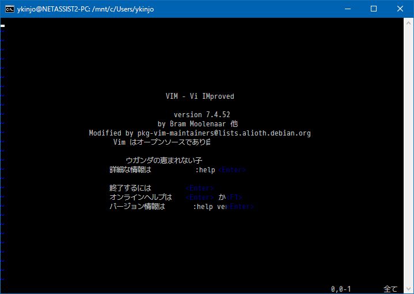Screen dimensions: 414x294
Task: Click the scrollbar up arrow
Action: tap(408, 24)
